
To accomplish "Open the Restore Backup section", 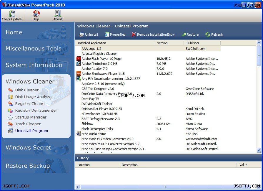I will coord(36,166).
